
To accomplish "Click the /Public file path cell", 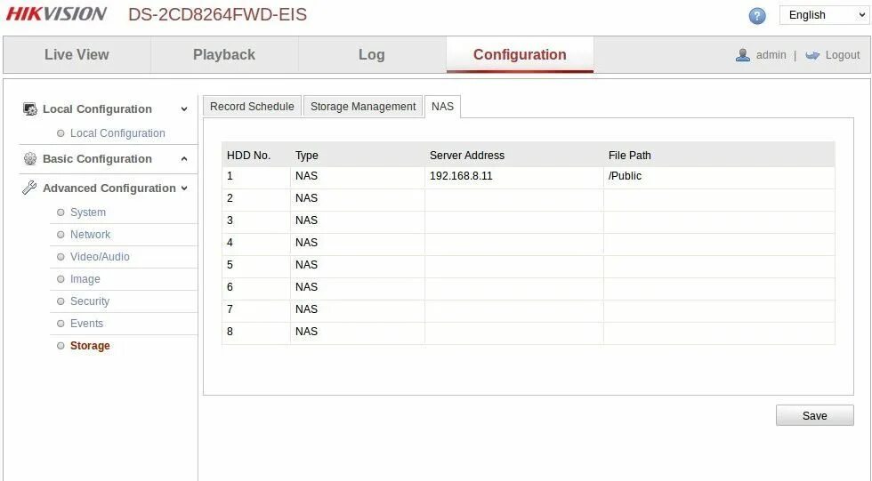I will point(719,176).
